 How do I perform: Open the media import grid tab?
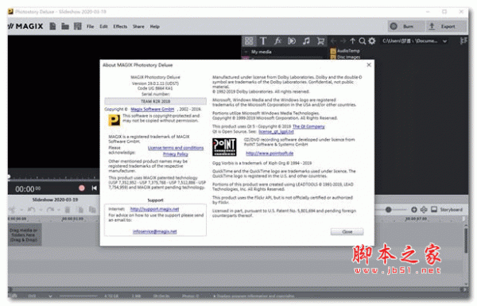[249, 41]
